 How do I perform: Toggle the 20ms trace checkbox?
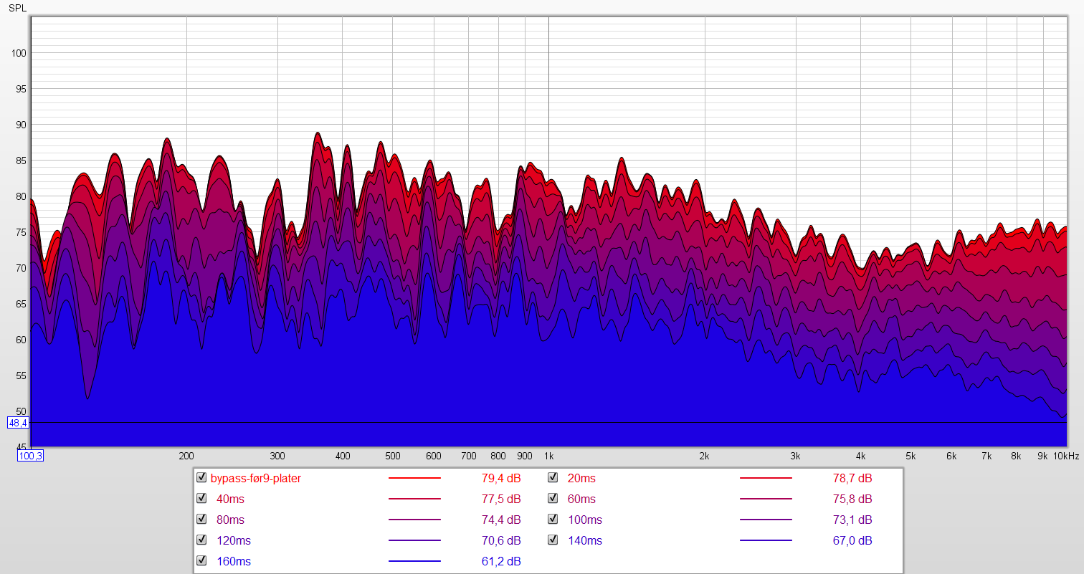click(x=553, y=478)
